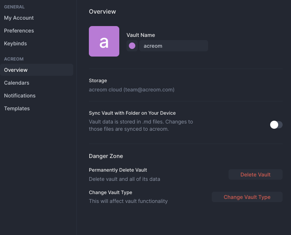Screen dimensions: 291x235
Task: Open Preferences settings page
Action: pyautogui.click(x=19, y=30)
